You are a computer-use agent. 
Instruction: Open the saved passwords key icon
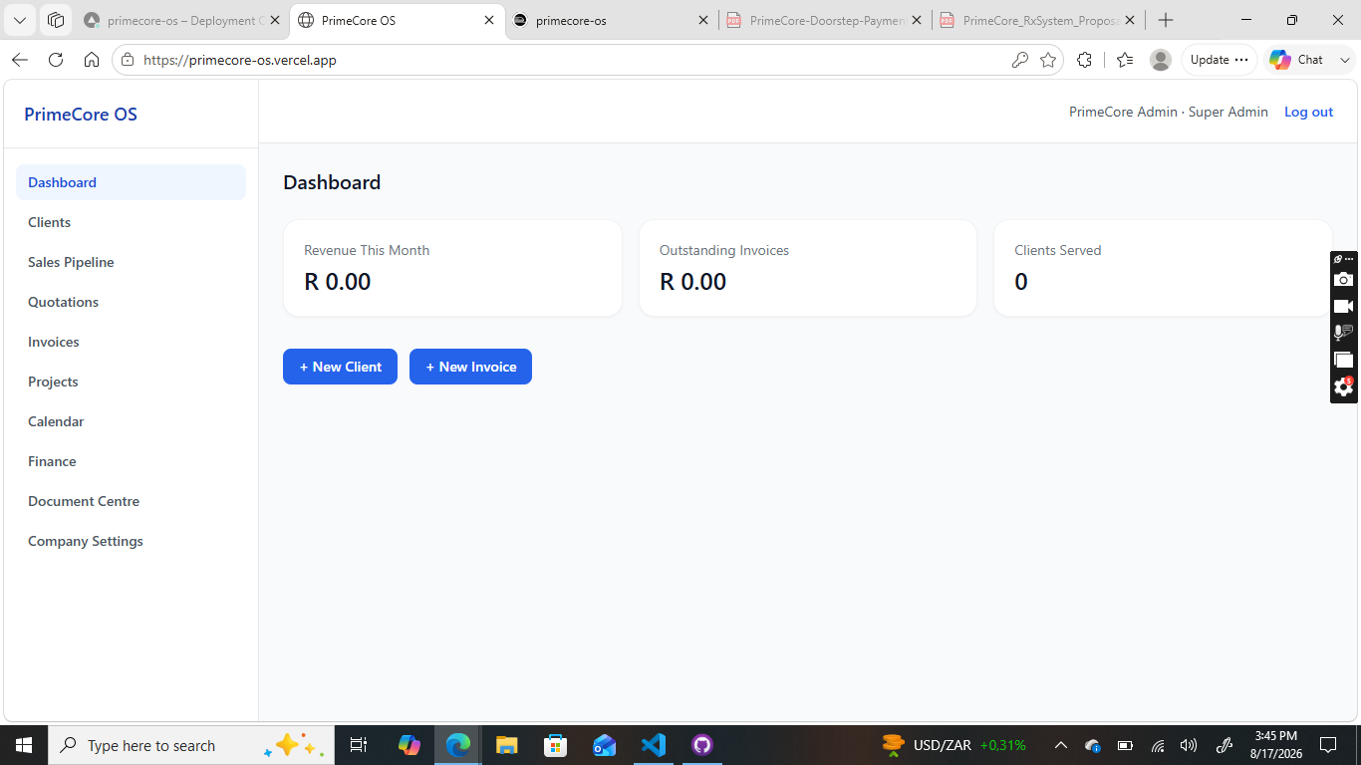coord(1019,60)
